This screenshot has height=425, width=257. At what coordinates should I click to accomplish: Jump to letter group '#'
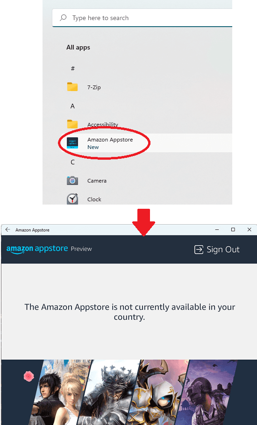pyautogui.click(x=72, y=68)
